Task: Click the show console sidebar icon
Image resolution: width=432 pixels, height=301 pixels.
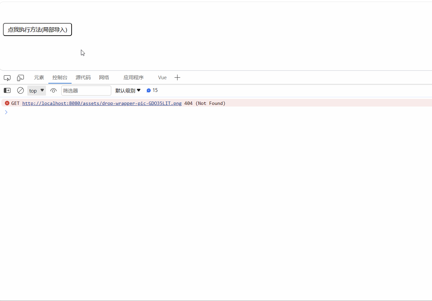Action: pos(7,90)
